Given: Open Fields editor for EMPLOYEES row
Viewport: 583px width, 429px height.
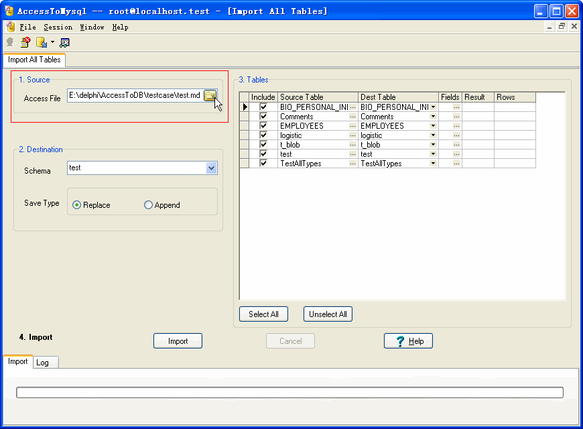Looking at the screenshot, I should [x=456, y=126].
